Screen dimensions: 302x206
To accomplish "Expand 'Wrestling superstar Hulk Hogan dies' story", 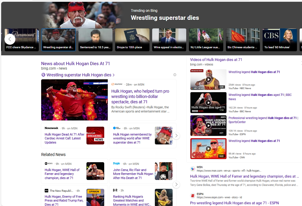I will (x=81, y=75).
